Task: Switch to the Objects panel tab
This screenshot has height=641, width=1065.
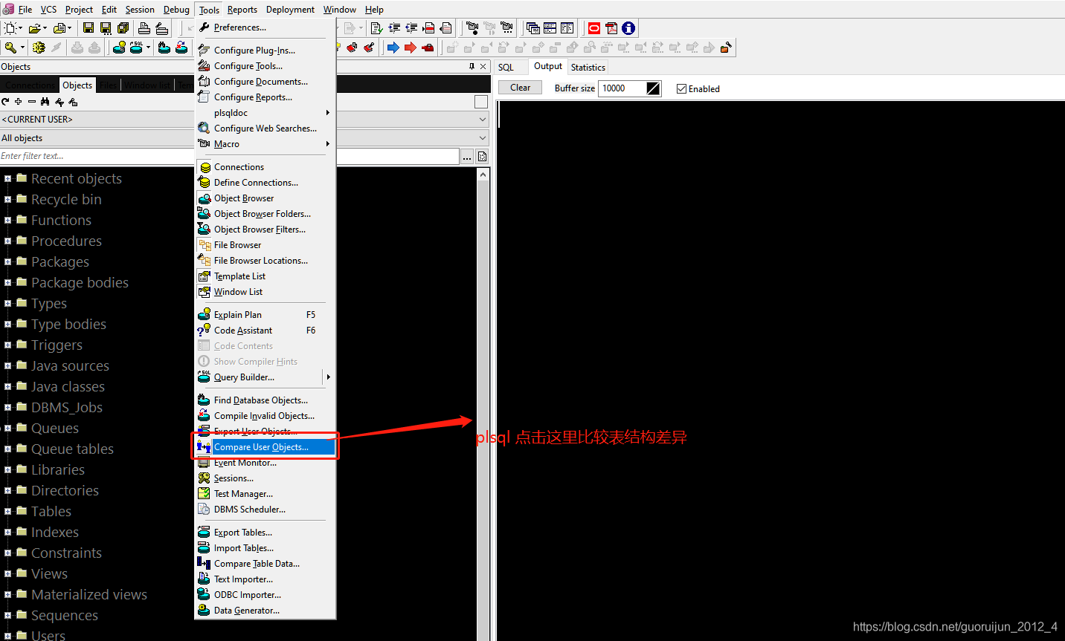Action: click(77, 85)
